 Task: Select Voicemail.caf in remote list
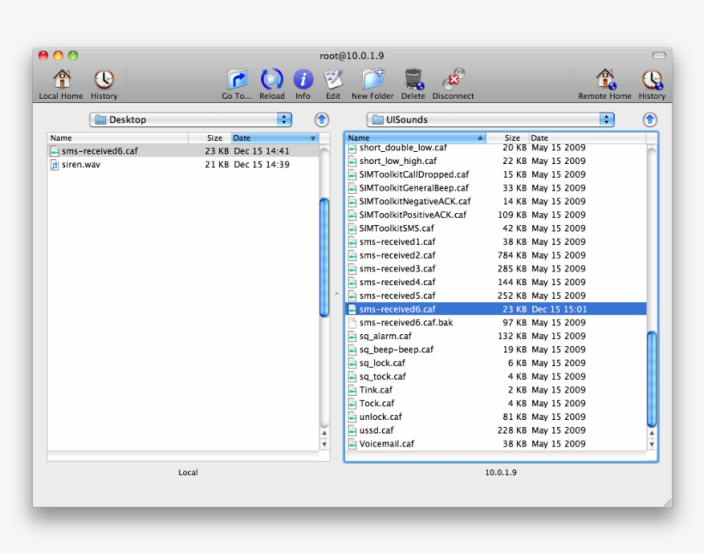tap(386, 444)
